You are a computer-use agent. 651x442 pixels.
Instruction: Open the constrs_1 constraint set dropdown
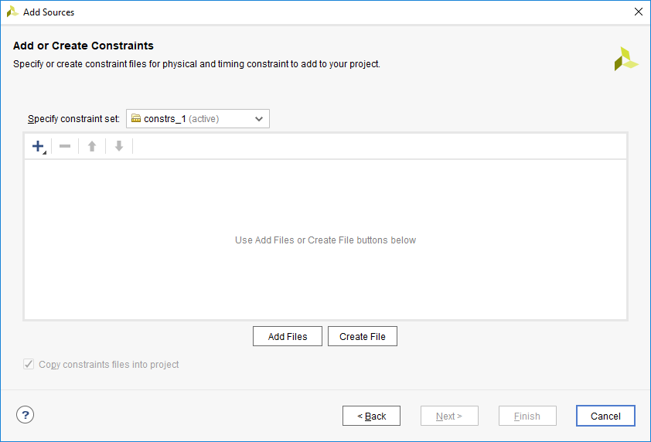[x=198, y=119]
